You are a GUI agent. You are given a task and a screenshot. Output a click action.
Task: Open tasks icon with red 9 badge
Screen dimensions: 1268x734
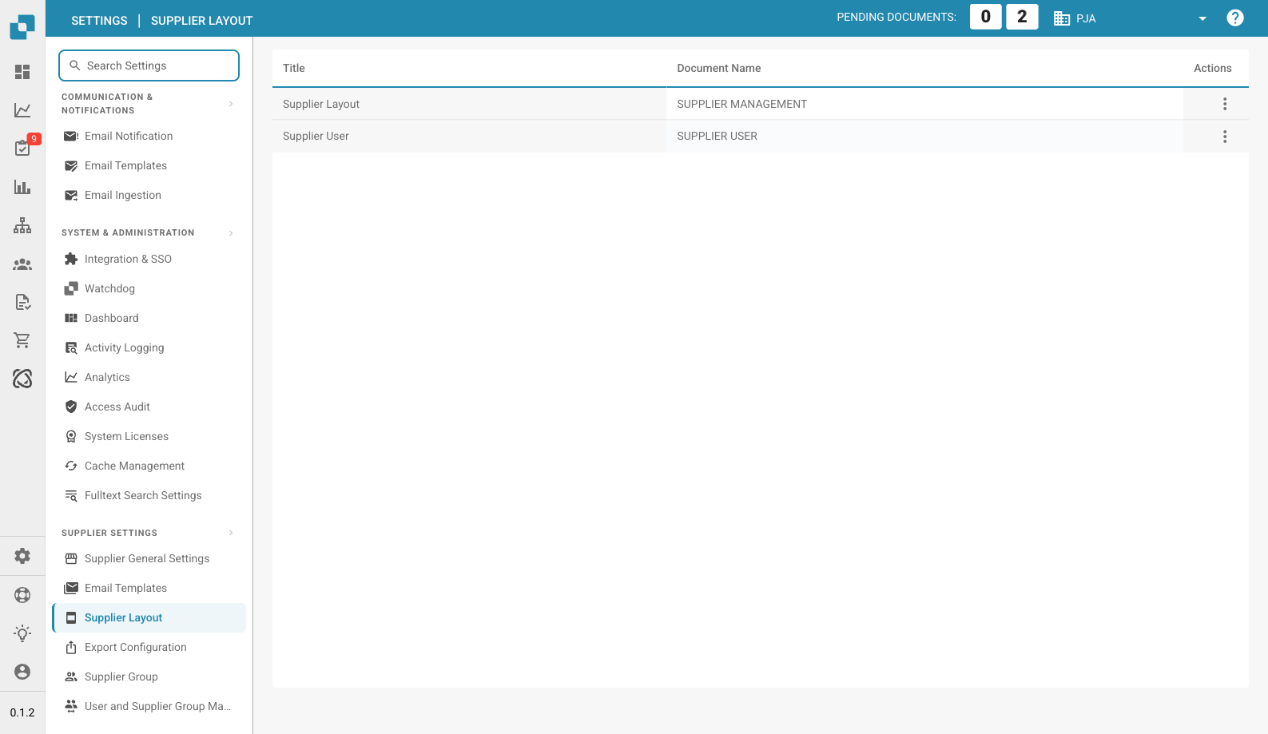pyautogui.click(x=23, y=148)
